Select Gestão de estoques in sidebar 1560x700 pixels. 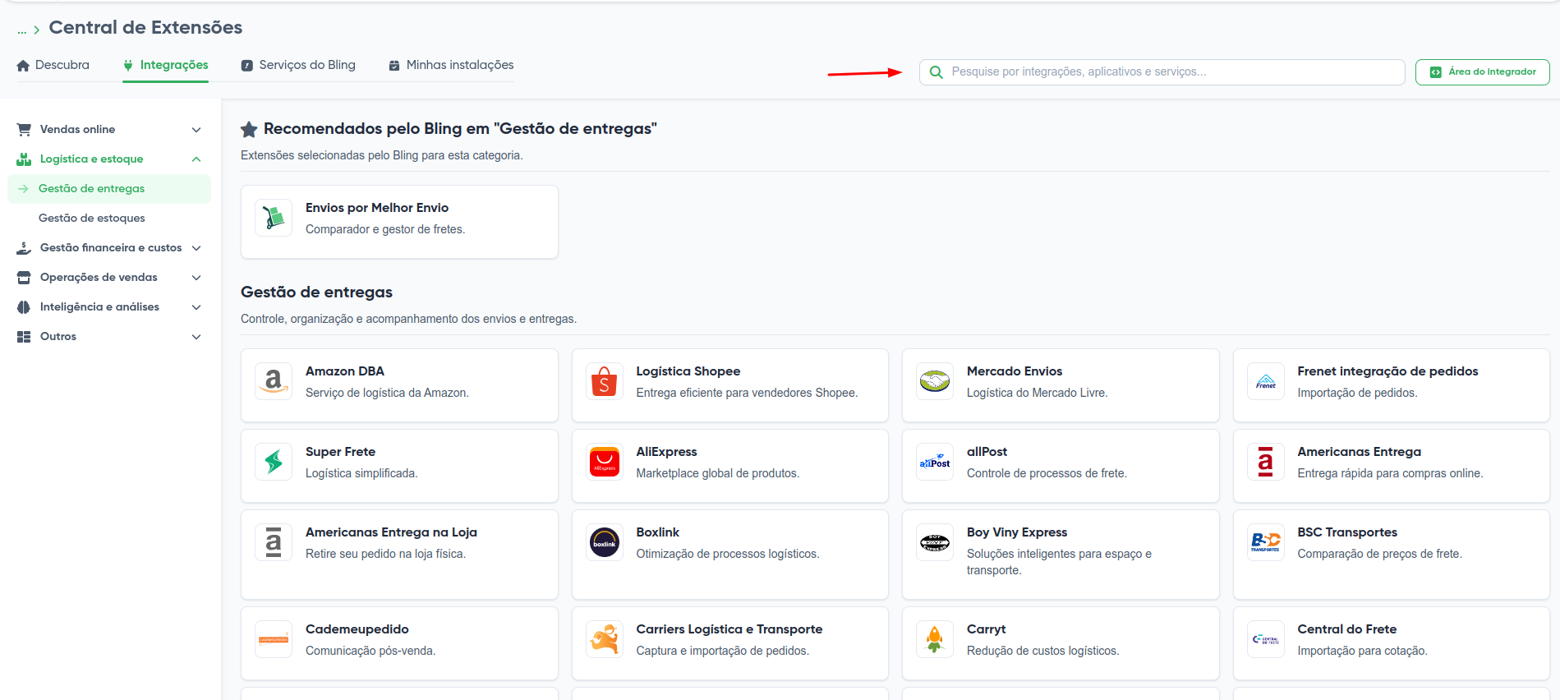click(x=92, y=218)
